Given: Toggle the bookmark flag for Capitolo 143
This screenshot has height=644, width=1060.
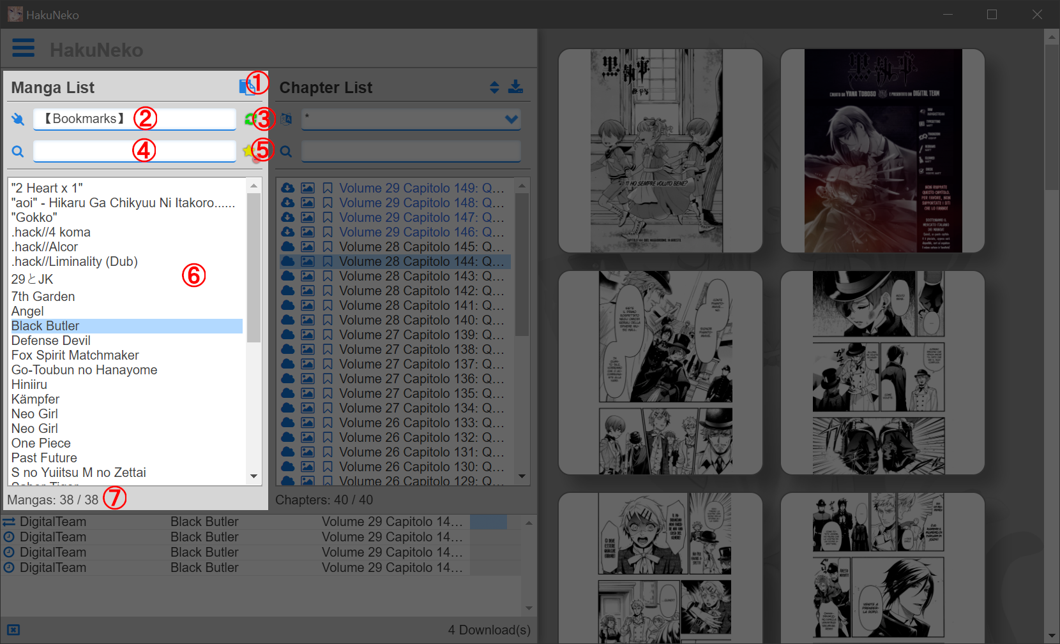Looking at the screenshot, I should point(328,276).
